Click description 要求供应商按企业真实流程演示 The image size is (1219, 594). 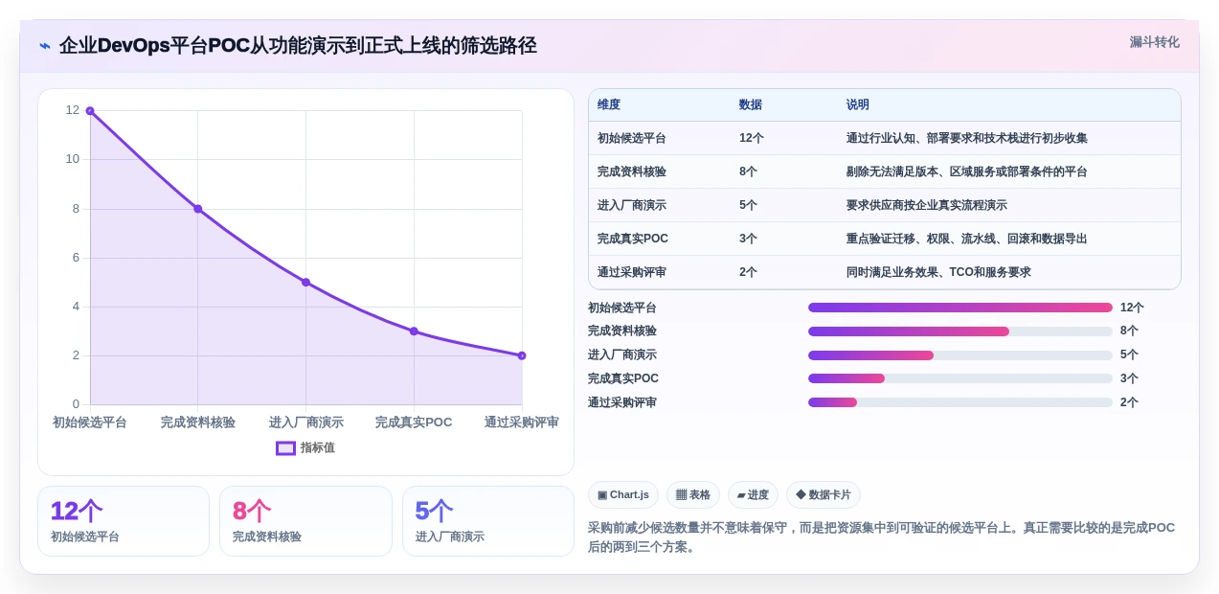coord(927,205)
